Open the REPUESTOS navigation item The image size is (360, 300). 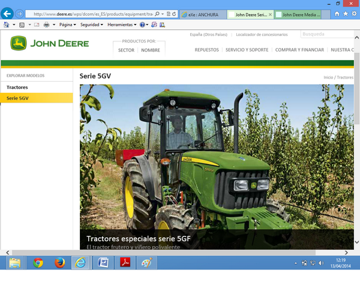pos(206,50)
